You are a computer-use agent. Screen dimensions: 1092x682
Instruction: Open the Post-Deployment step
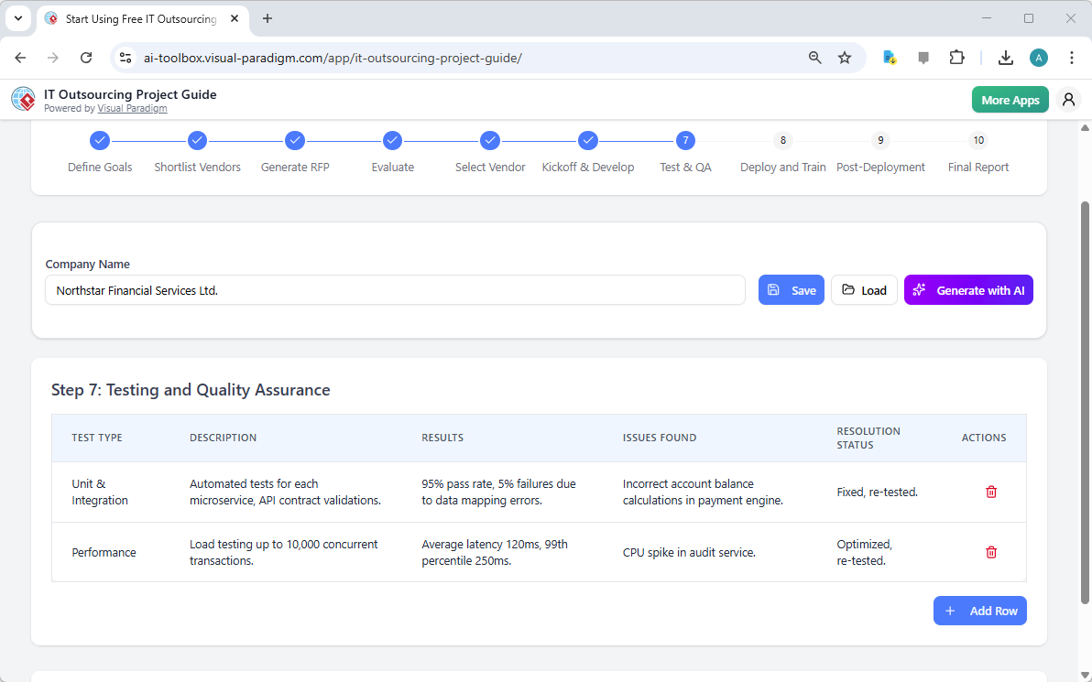pyautogui.click(x=880, y=140)
